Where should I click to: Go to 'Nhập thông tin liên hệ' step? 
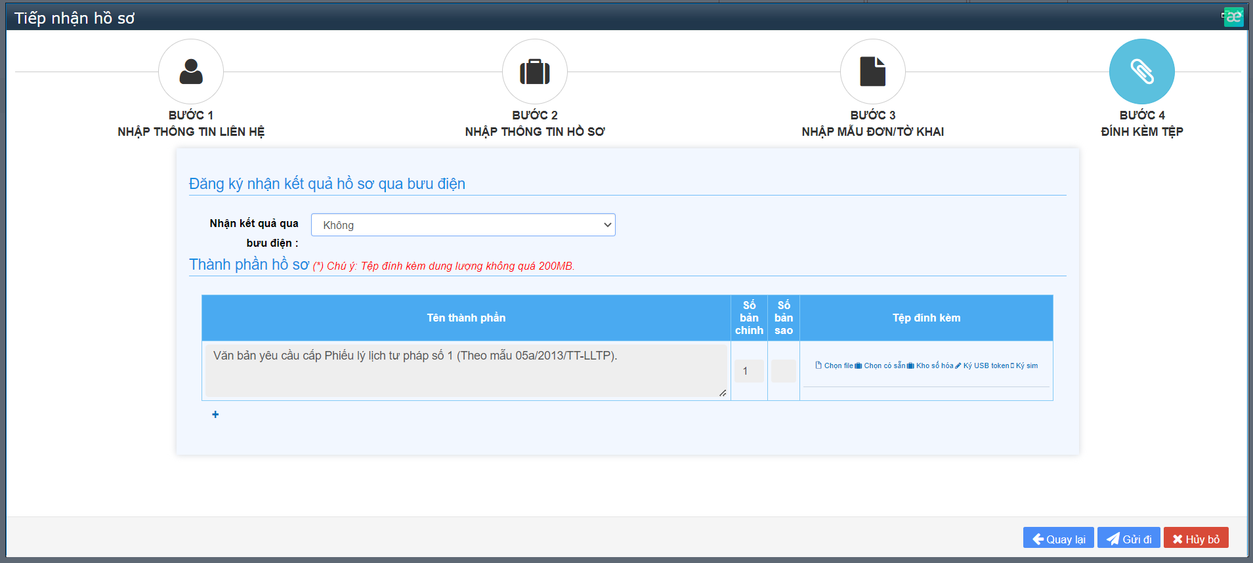coord(191,131)
